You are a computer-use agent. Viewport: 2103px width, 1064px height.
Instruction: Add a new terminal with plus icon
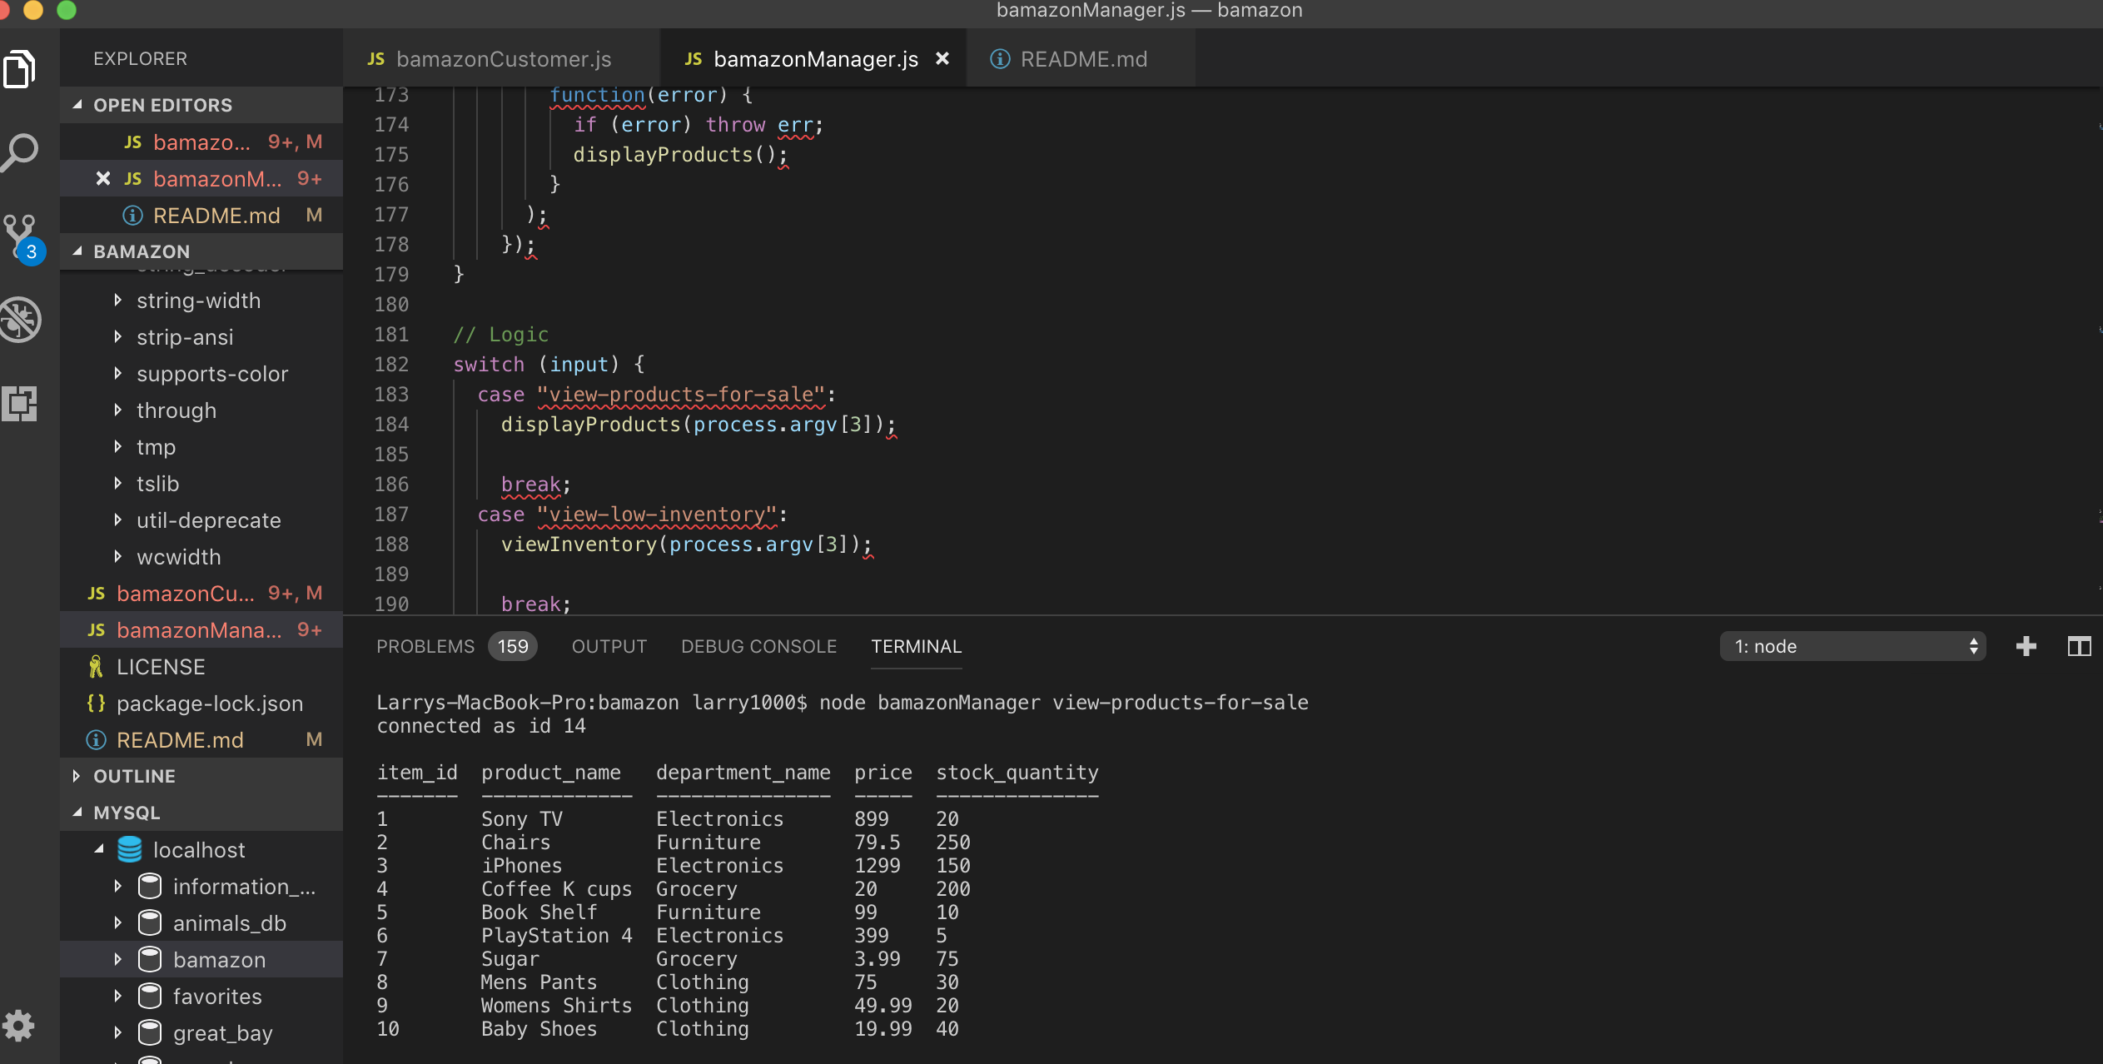2026,646
